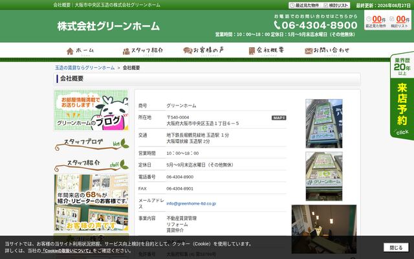414x259 pixels.
Task: Select the FAX number 06-4304-8901
Action: pos(180,188)
